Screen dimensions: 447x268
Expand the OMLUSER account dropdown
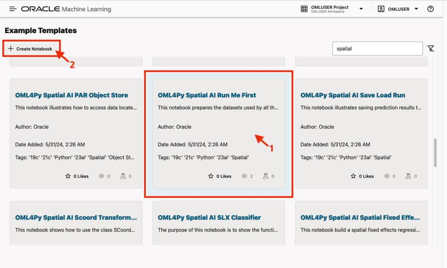tap(416, 9)
